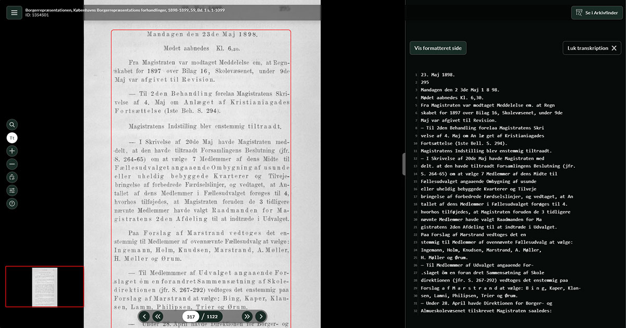The height and width of the screenshot is (328, 626).
Task: Open 'Se i Arkivfinder' link
Action: 597,12
